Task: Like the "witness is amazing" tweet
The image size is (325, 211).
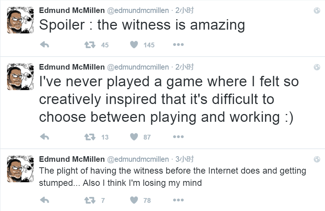Action: [134, 45]
